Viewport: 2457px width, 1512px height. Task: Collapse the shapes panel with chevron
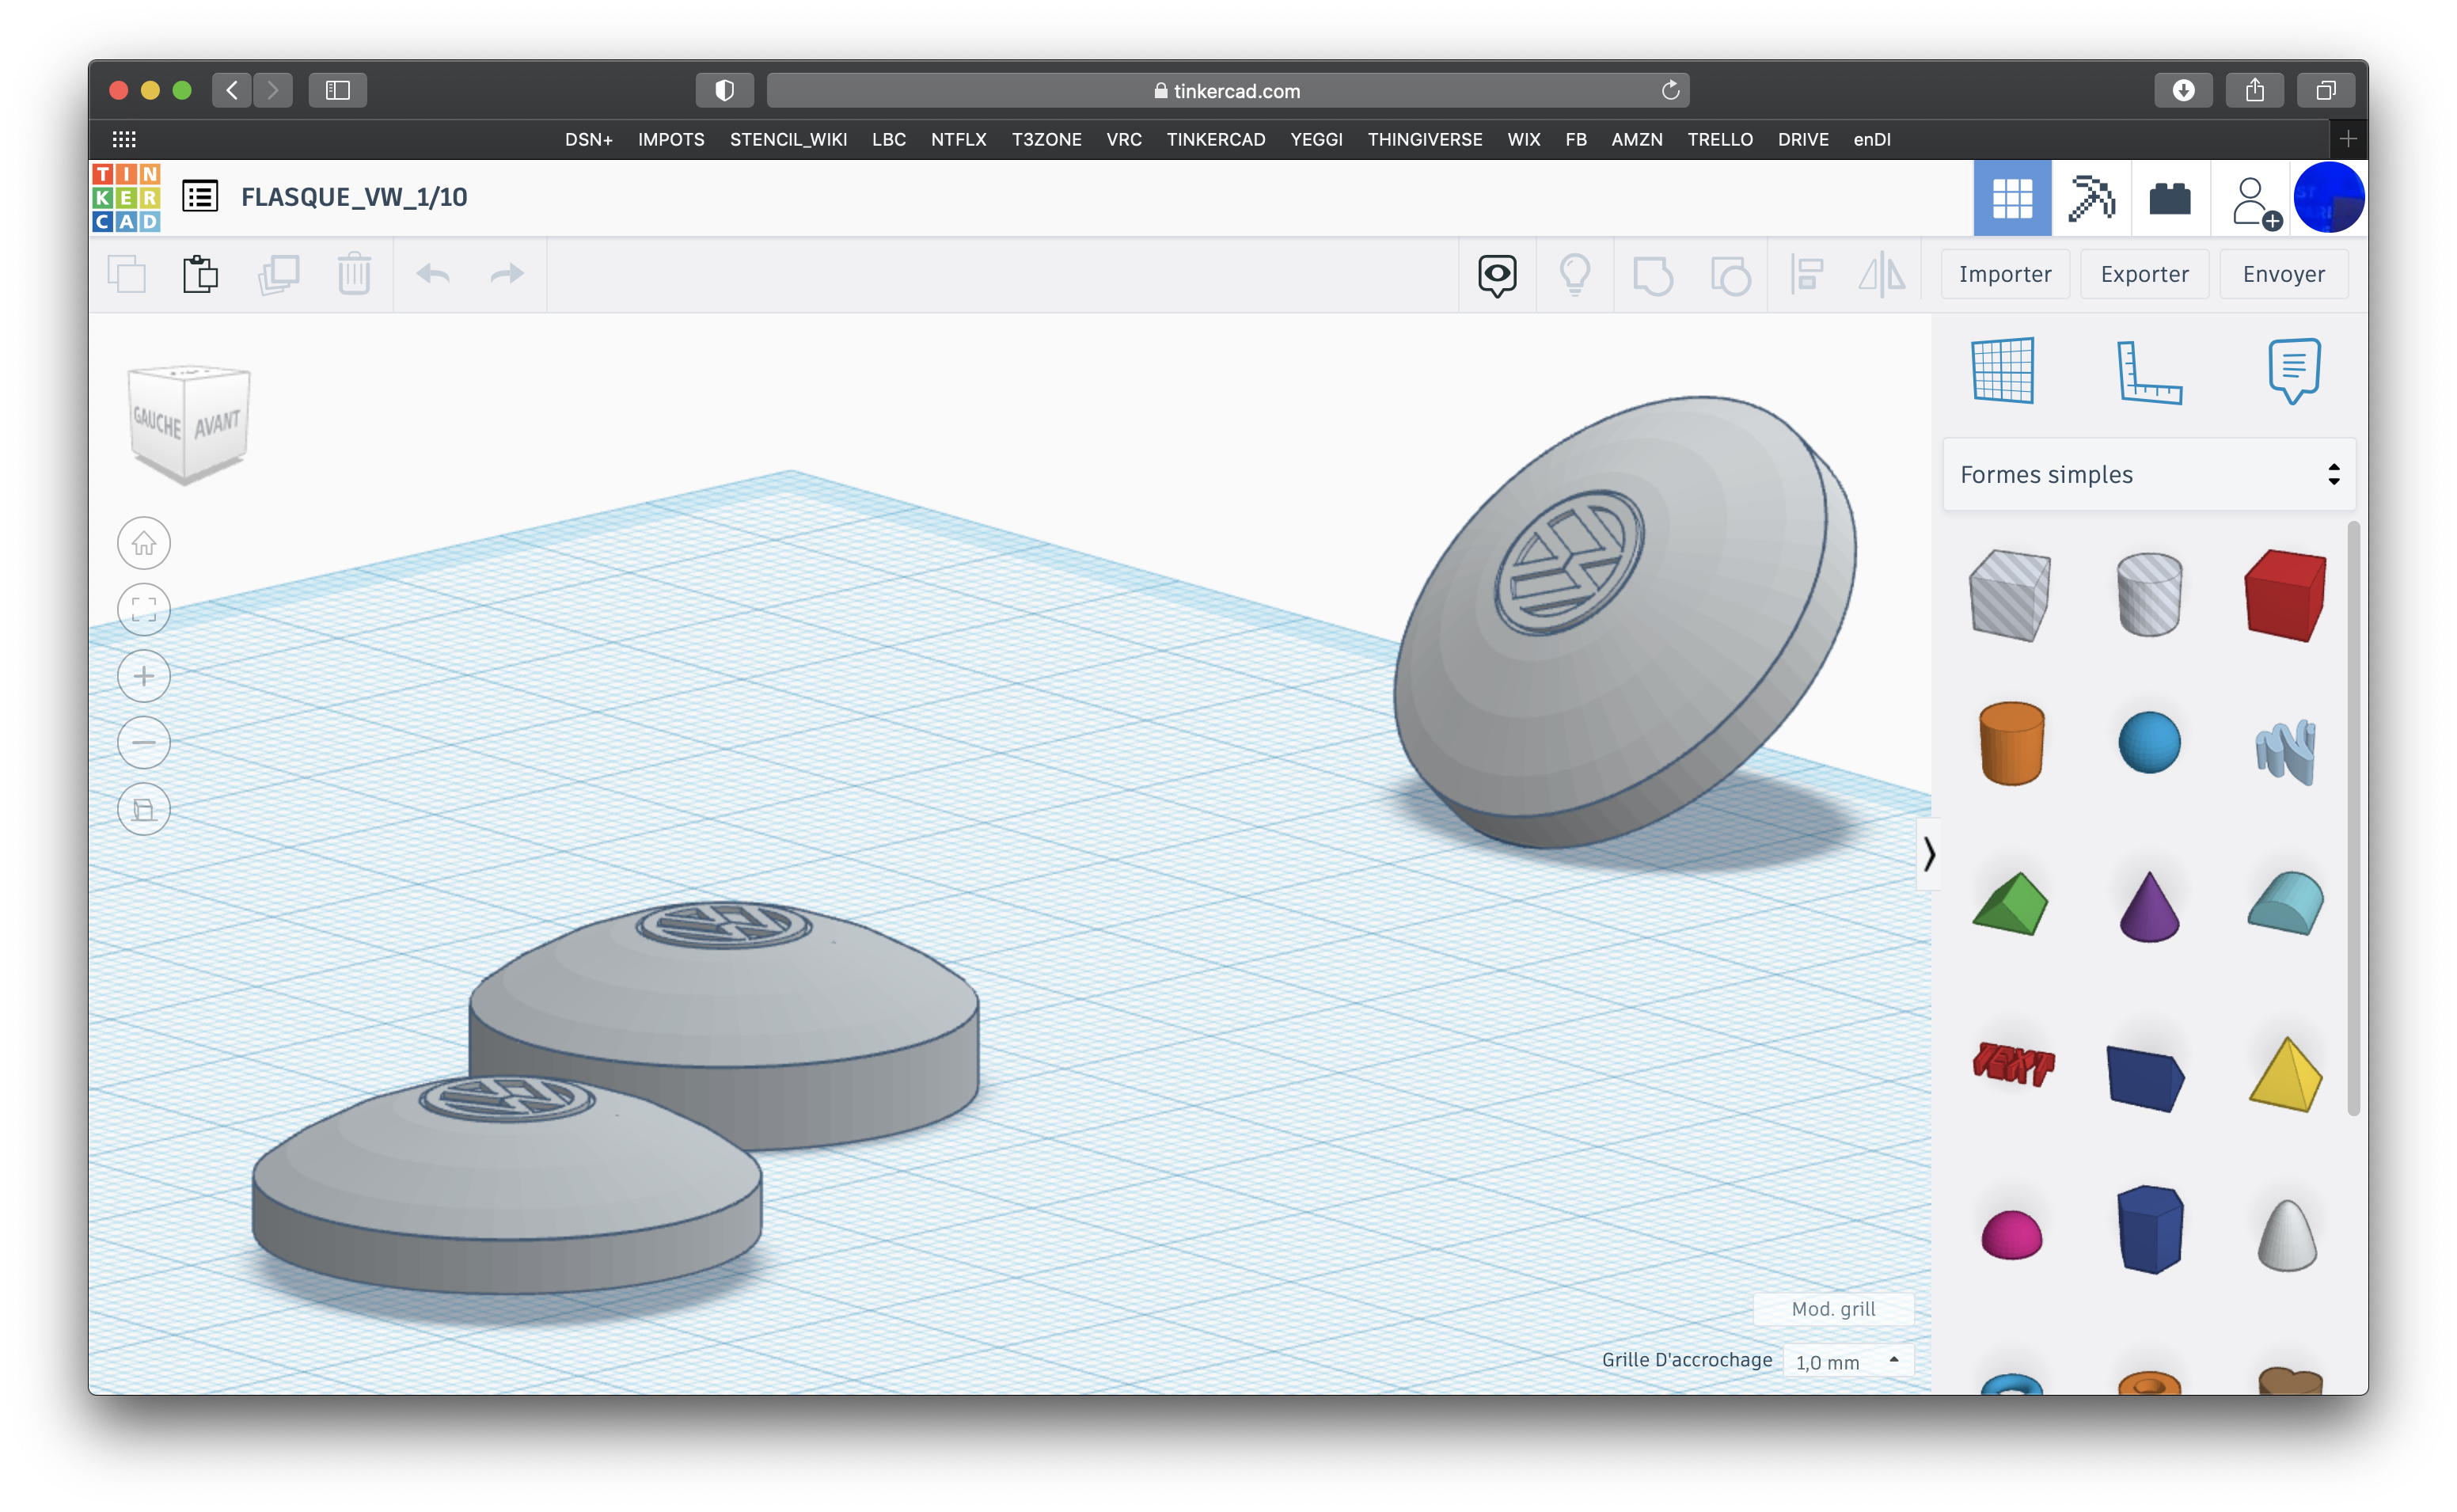point(1928,853)
